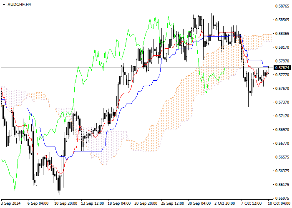Viewport: 292px width, 208px height.
Task: Select the 0.57570 price scale label
Action: pyautogui.click(x=282, y=88)
